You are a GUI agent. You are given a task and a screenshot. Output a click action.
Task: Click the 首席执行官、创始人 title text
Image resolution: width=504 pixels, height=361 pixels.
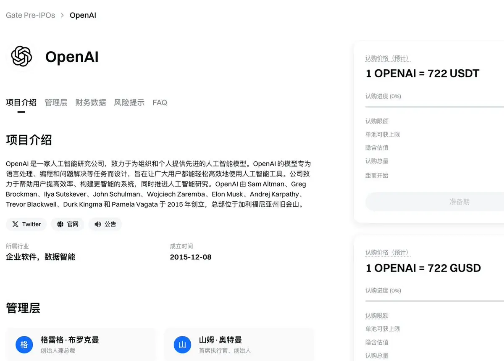pyautogui.click(x=225, y=350)
